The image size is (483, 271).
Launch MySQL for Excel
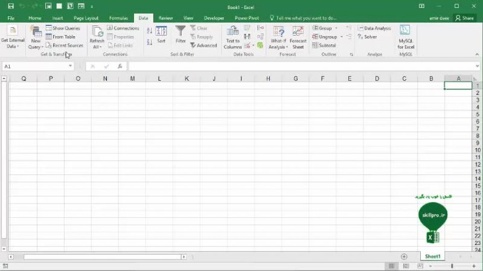[405, 36]
